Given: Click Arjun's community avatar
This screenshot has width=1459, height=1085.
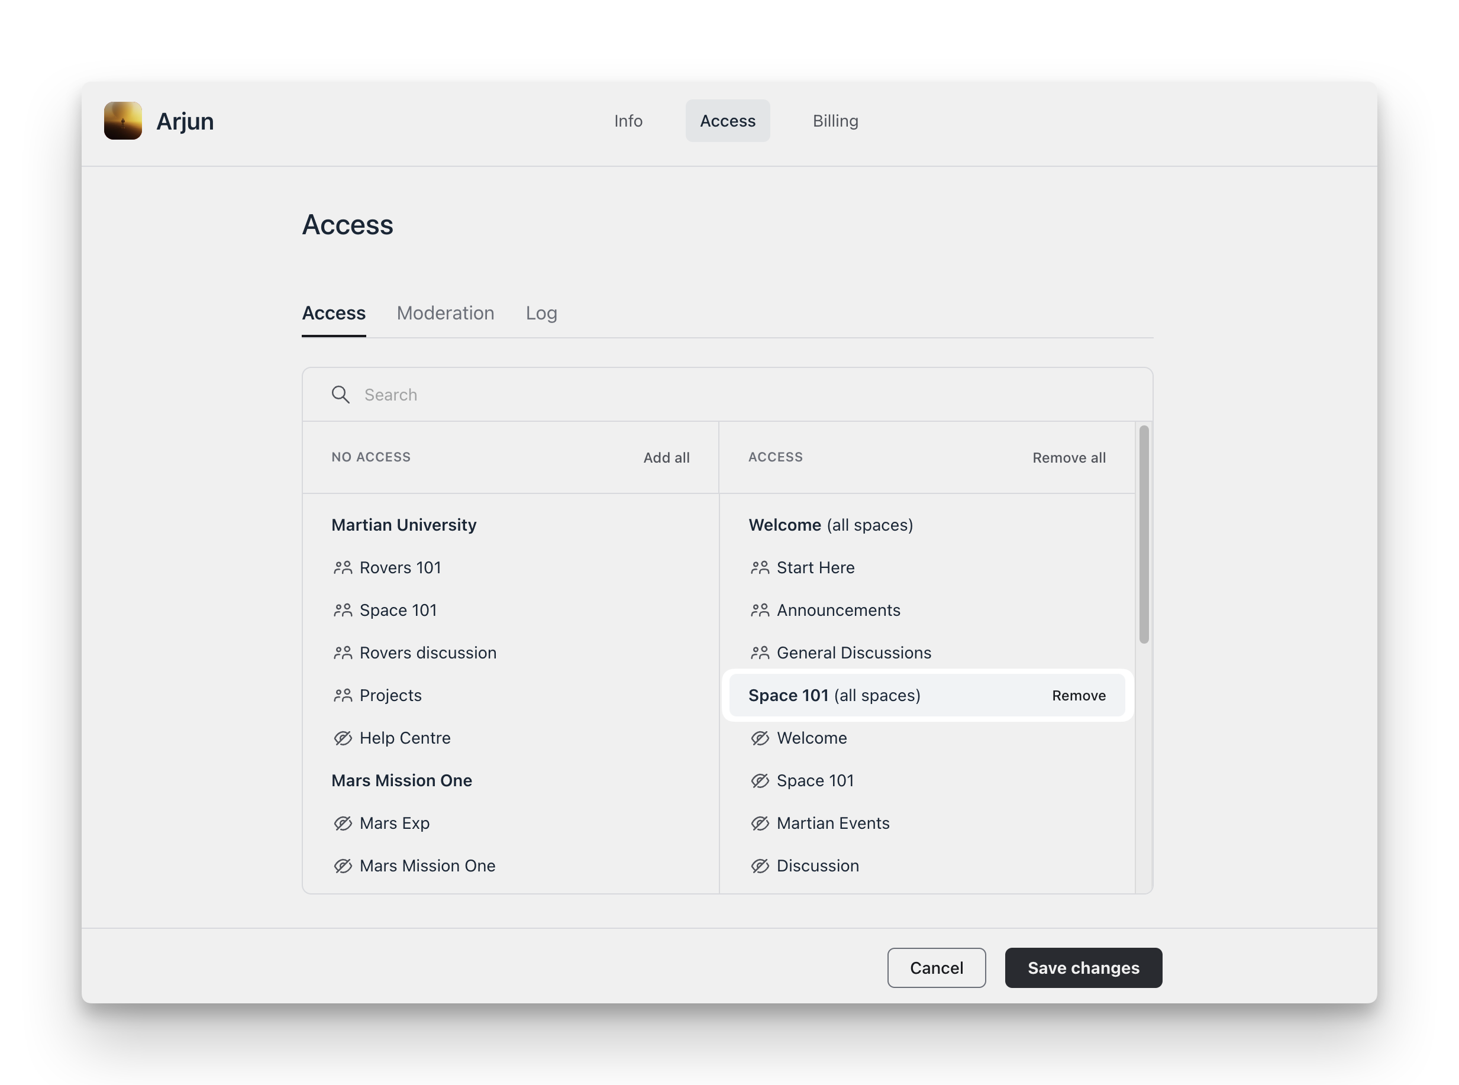Looking at the screenshot, I should click(x=124, y=120).
